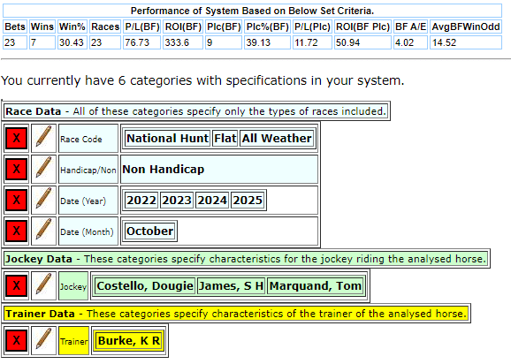Select jockey Costello, Dougie

(145, 286)
